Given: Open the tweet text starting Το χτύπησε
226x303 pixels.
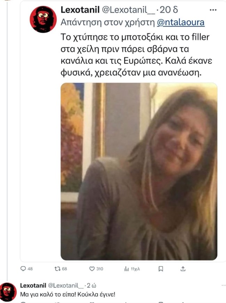Looking at the screenshot, I should click(137, 55).
